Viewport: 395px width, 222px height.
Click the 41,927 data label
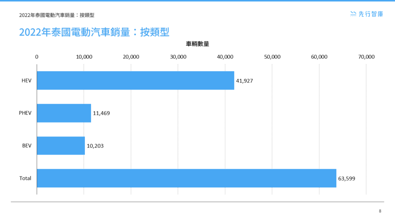point(244,81)
